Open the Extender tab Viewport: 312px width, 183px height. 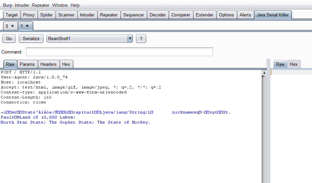point(205,15)
